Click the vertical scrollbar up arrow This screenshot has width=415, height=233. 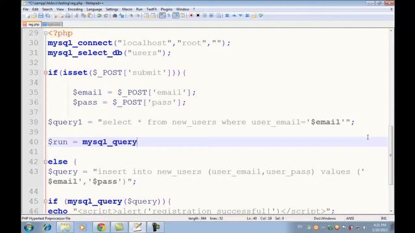(x=391, y=31)
